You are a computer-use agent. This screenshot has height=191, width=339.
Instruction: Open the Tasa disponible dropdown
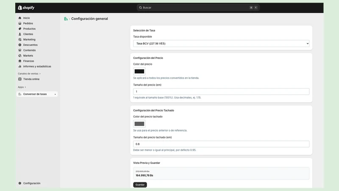coord(221,44)
